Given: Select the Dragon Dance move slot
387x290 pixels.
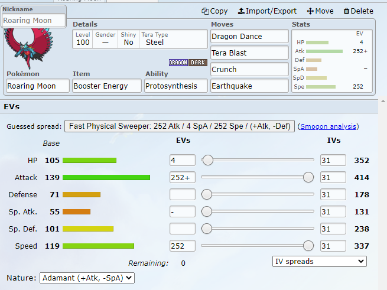Looking at the screenshot, I should (249, 36).
